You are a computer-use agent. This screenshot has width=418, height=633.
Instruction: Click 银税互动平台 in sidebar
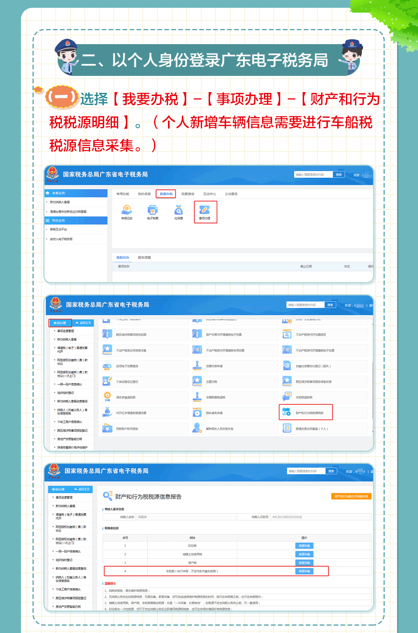tap(58, 230)
